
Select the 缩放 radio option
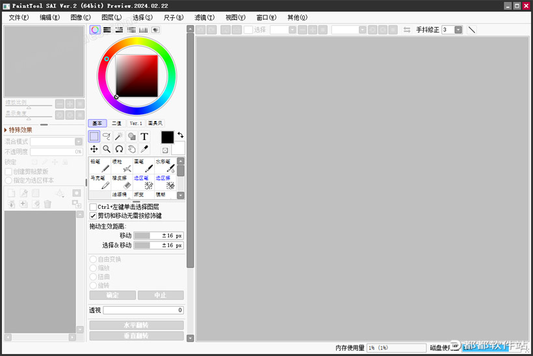click(93, 268)
